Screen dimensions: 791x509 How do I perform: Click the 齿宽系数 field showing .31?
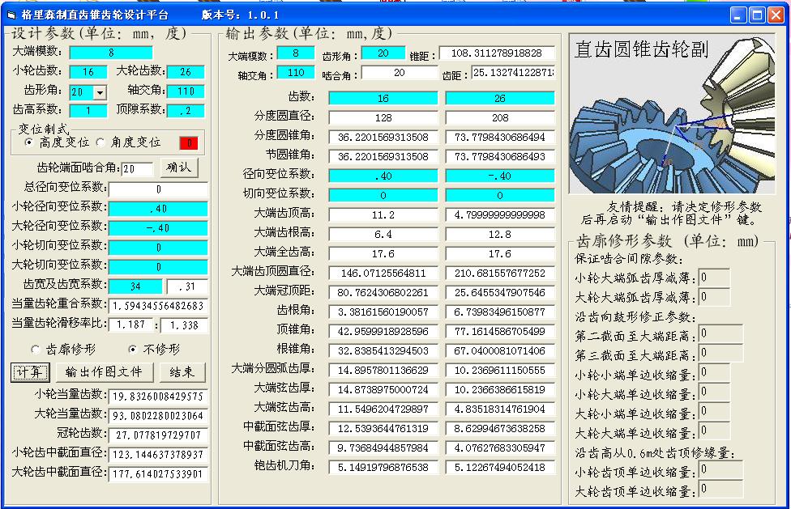(x=187, y=286)
